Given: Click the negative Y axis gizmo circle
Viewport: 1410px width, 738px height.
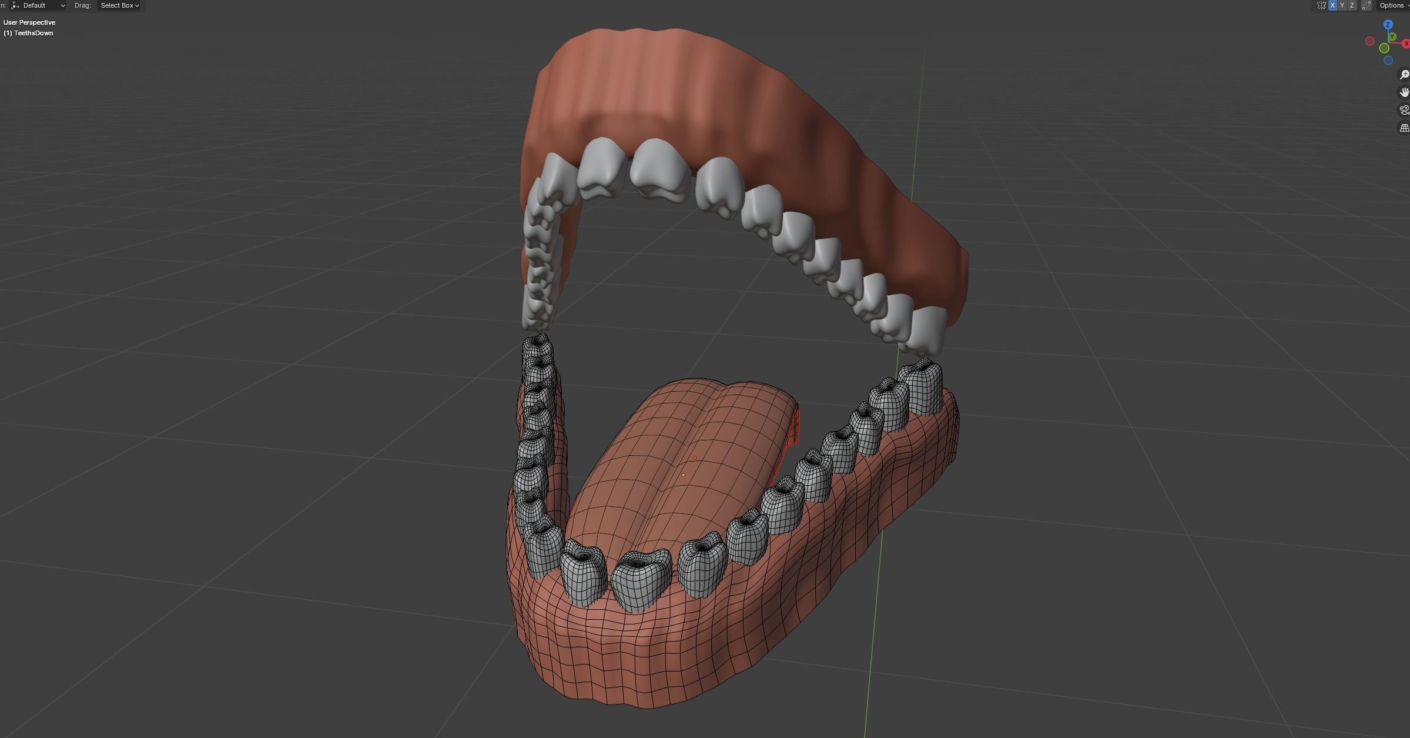Looking at the screenshot, I should point(1384,48).
